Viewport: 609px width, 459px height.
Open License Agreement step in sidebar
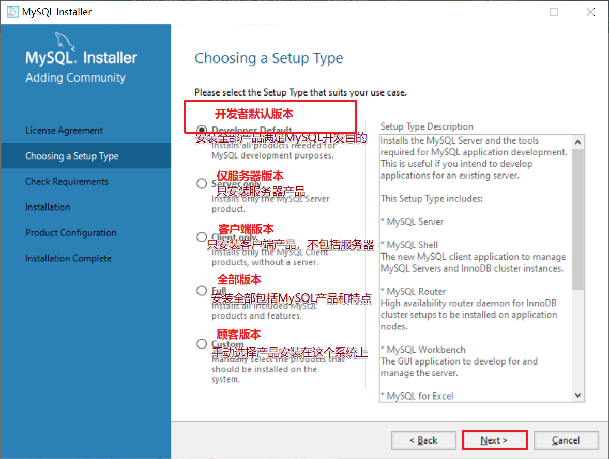64,130
